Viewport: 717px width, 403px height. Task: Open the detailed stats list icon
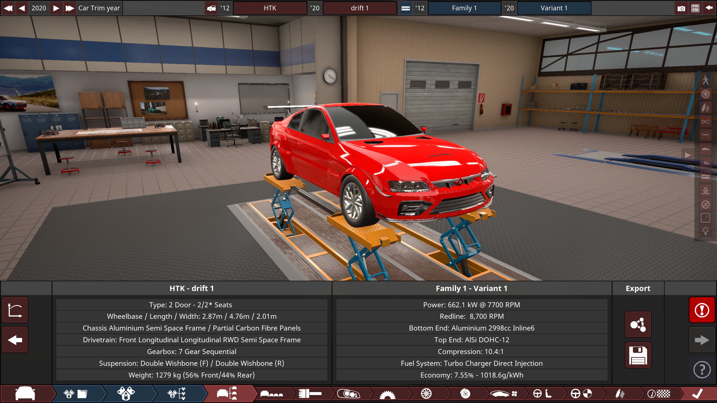[x=695, y=8]
